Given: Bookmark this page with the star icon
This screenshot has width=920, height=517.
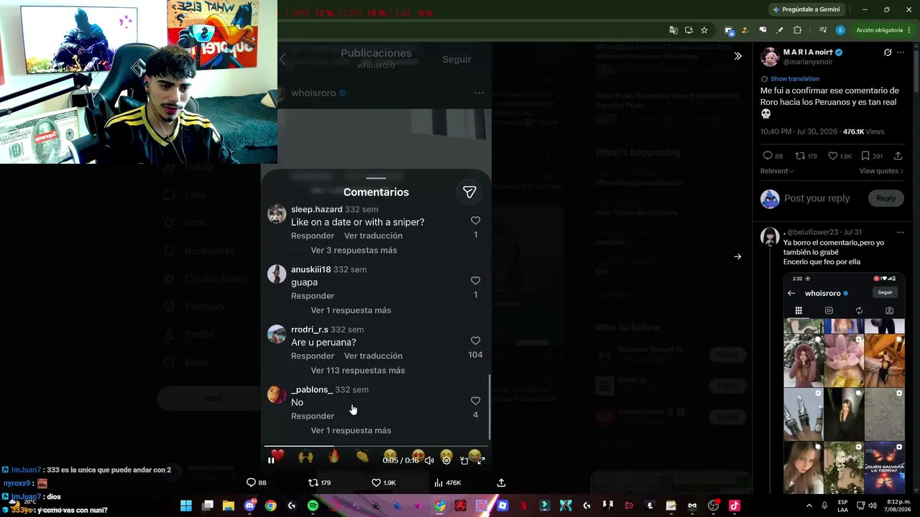Looking at the screenshot, I should coord(704,30).
